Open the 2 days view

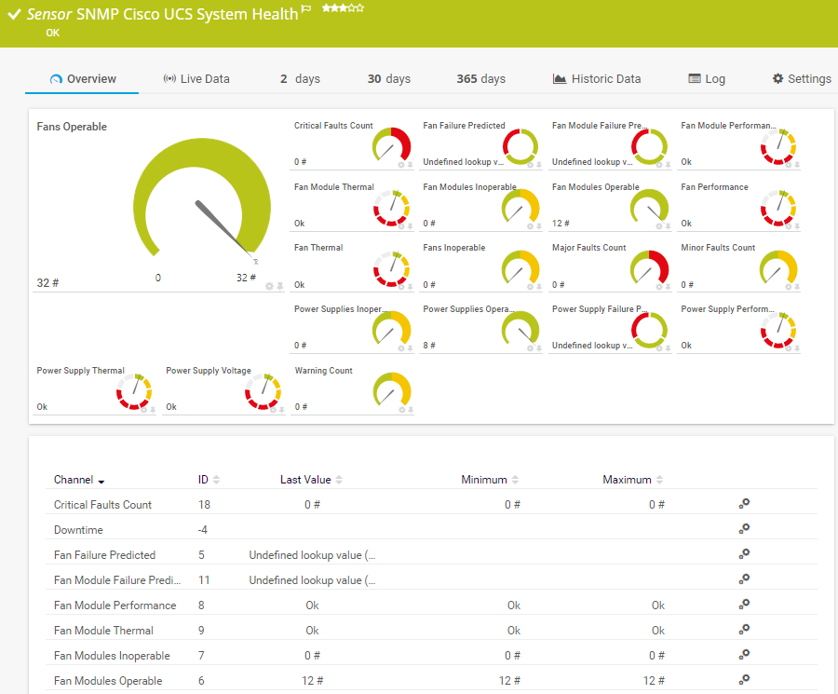[300, 78]
